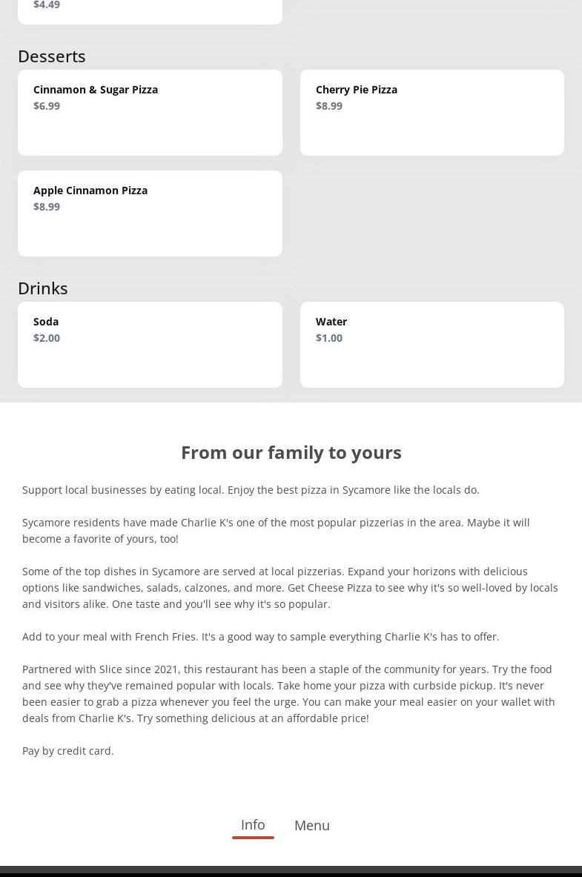The height and width of the screenshot is (877, 582).
Task: Click the $8.99 price under Cherry Pie Pizza
Action: tap(329, 106)
